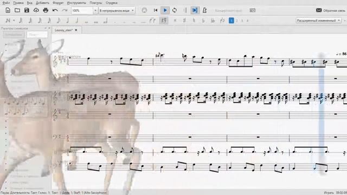Select 16th note duration

(49, 21)
